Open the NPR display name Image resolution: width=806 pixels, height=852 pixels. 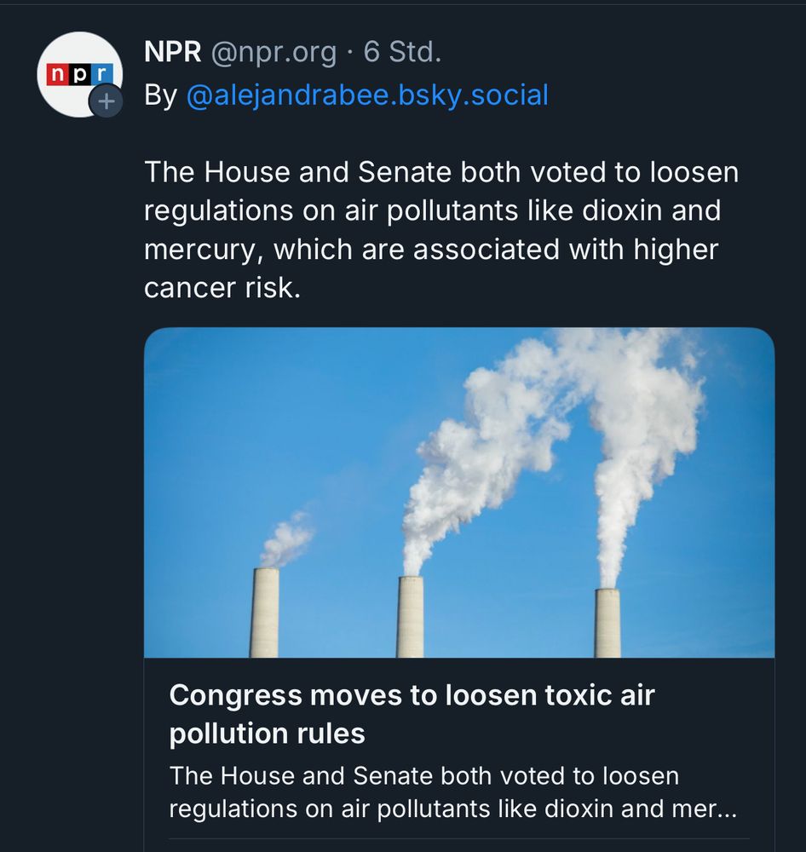[173, 53]
